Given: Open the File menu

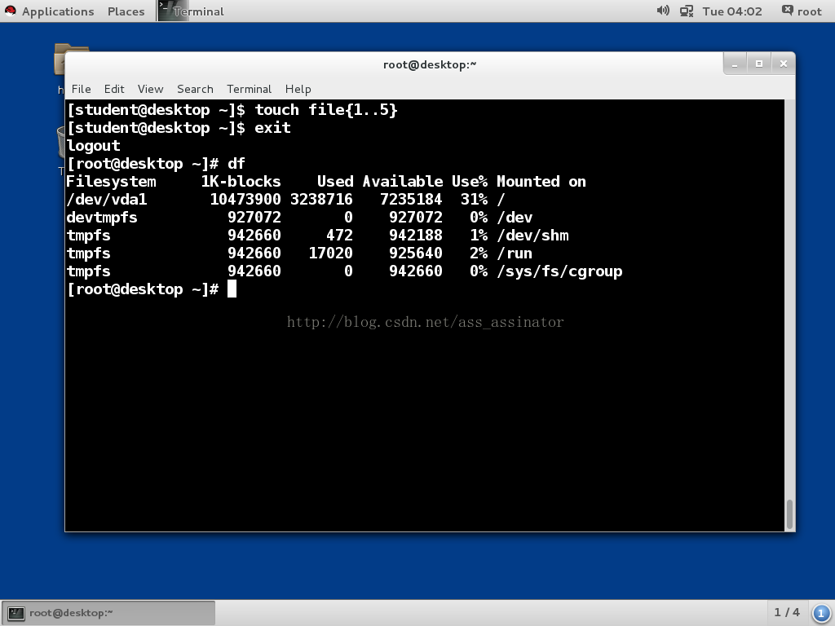Looking at the screenshot, I should pyautogui.click(x=81, y=89).
